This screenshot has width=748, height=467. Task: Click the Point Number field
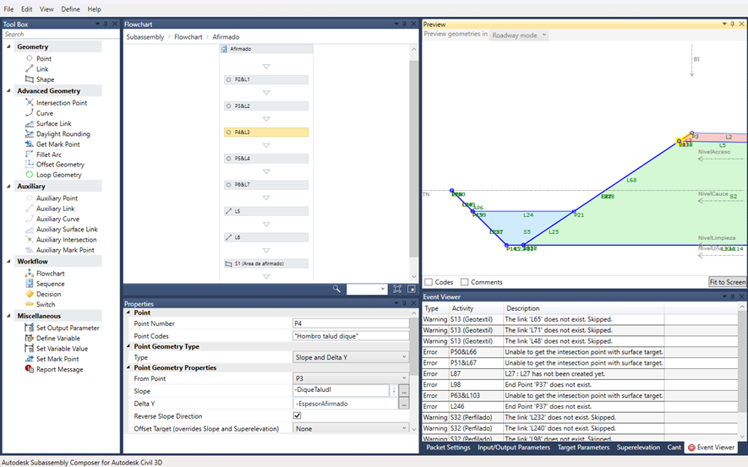click(x=351, y=323)
